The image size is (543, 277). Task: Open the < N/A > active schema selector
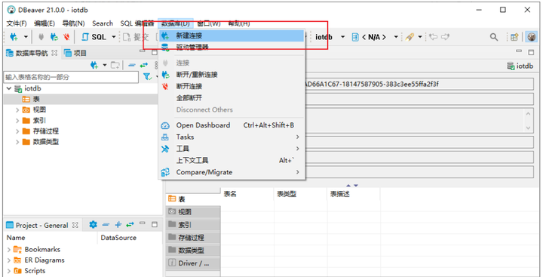coord(375,37)
